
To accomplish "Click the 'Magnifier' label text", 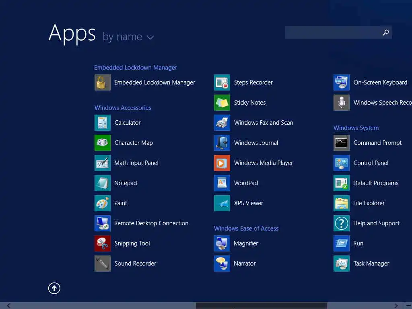I will (246, 243).
